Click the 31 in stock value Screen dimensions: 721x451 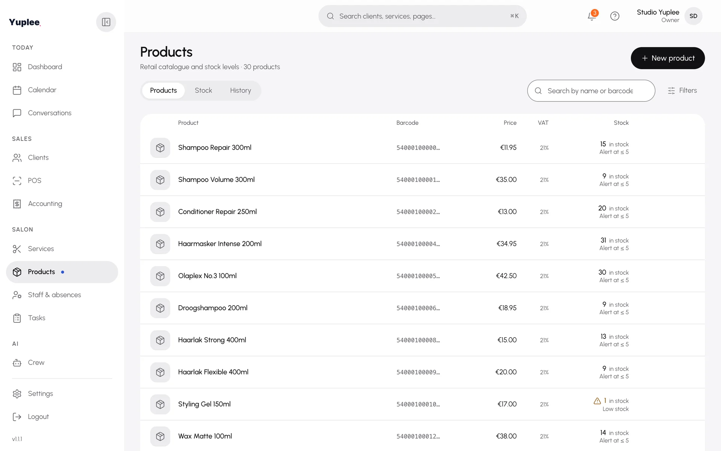pyautogui.click(x=614, y=240)
